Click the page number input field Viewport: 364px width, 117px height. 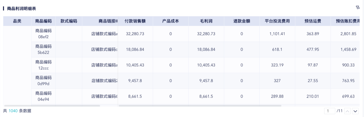(329, 111)
